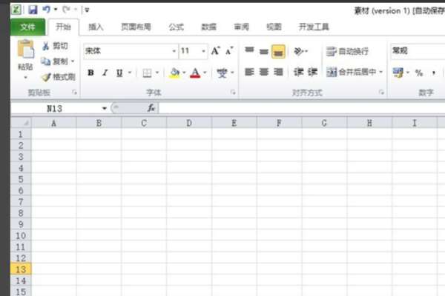The image size is (445, 296).
Task: Click the 格式刷 Format Painter button
Action: pos(59,77)
